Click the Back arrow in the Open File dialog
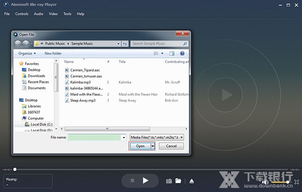Screen dimensions: 302x192 coord(18,44)
